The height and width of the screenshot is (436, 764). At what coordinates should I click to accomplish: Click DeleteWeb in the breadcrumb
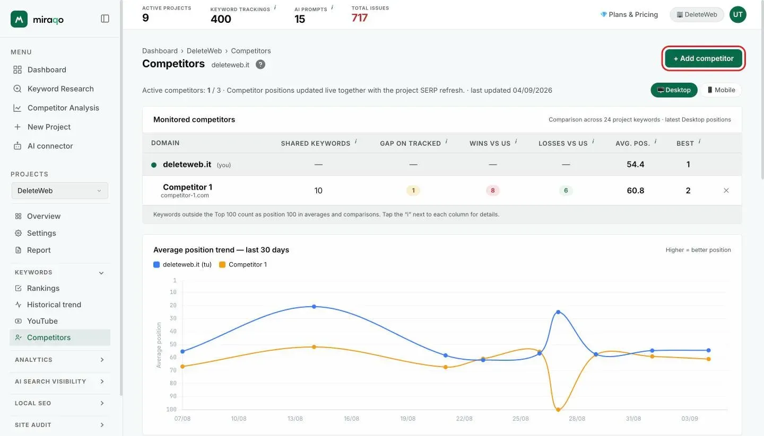(204, 51)
